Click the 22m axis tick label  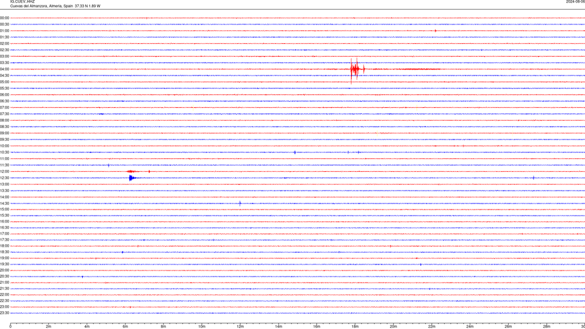(431, 327)
